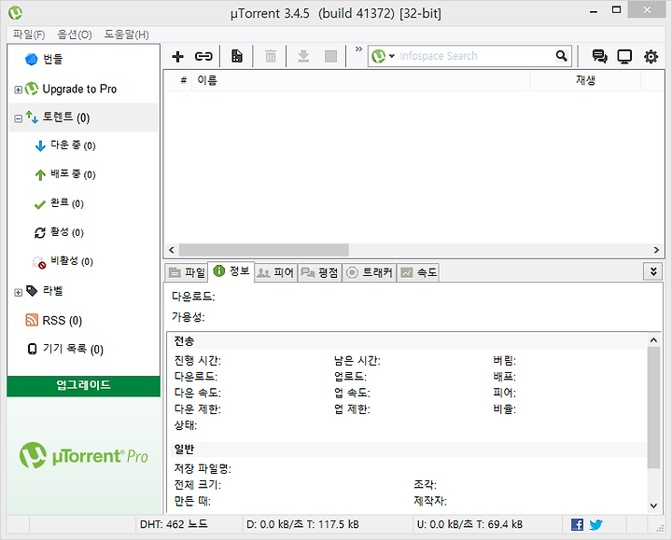Image resolution: width=672 pixels, height=540 pixels.
Task: Sort by the 이름 column header
Action: click(361, 80)
